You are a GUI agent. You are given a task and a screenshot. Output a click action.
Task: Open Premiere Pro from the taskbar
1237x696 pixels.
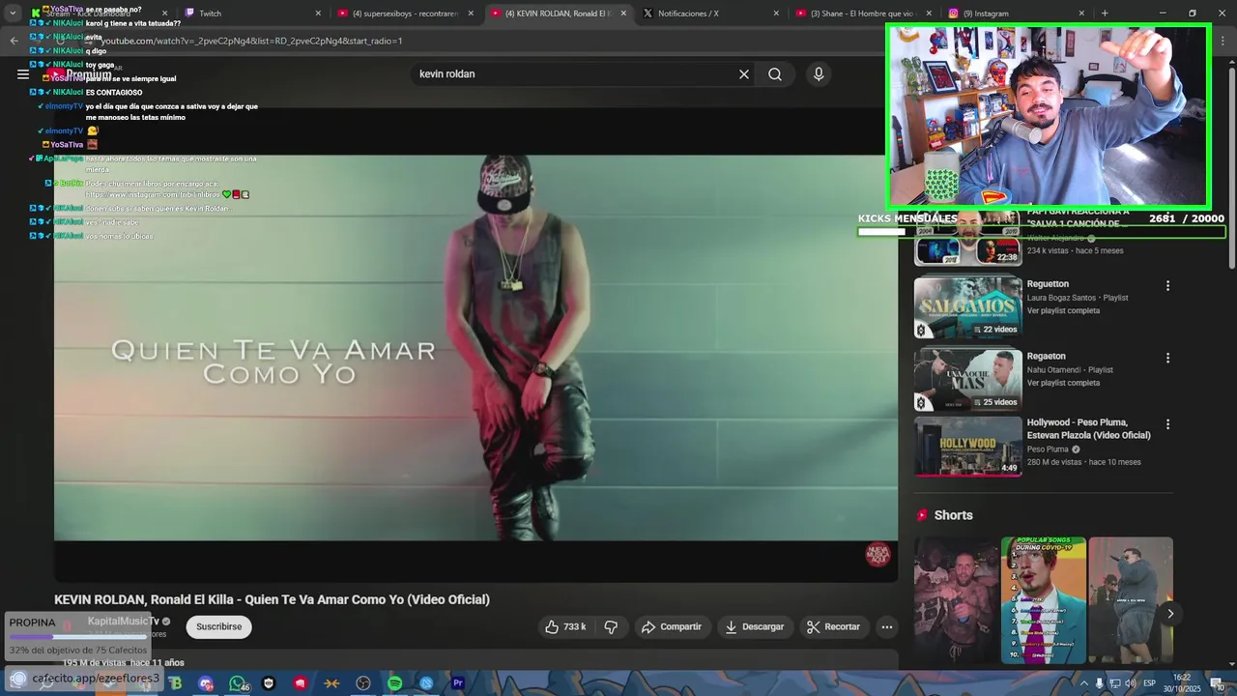click(458, 683)
